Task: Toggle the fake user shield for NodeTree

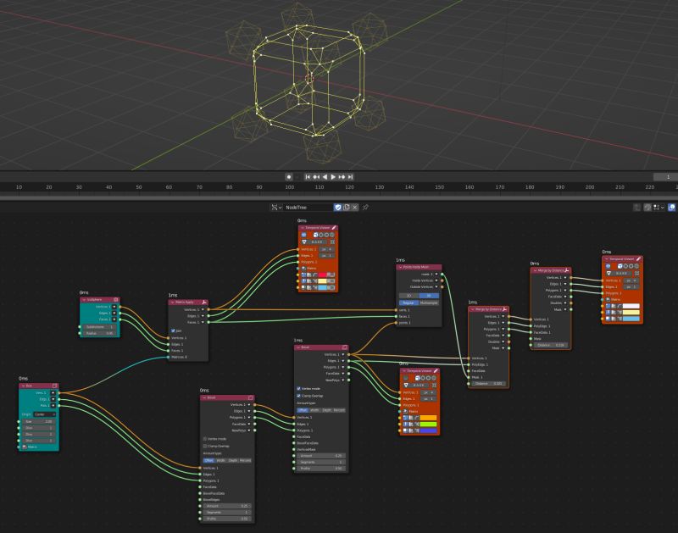Action: [x=337, y=207]
